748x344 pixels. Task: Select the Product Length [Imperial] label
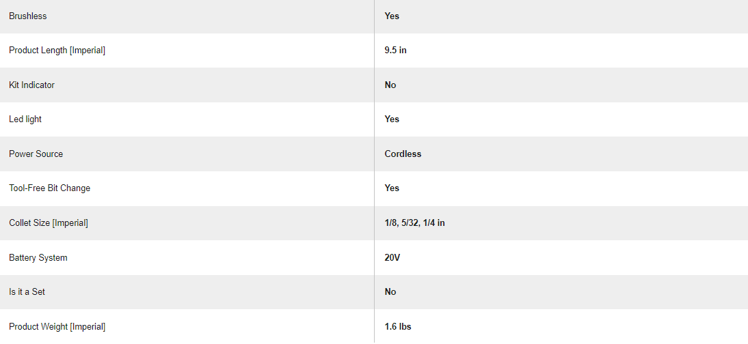pyautogui.click(x=57, y=51)
